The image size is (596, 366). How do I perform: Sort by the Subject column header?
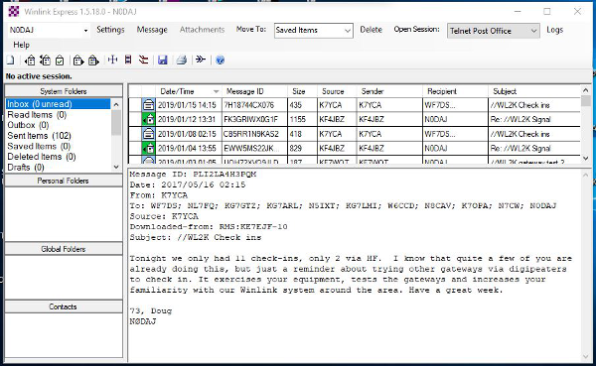coord(534,91)
